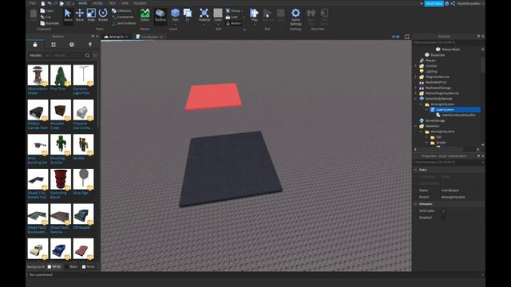The image size is (511, 287).
Task: Select the Pine Tree model thumbnail
Action: 61,75
